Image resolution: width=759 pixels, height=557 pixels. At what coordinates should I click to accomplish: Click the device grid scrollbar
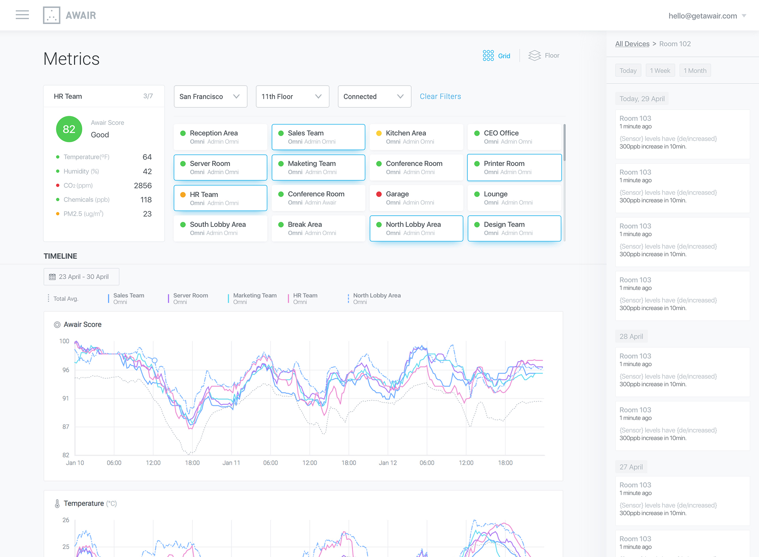tap(565, 143)
